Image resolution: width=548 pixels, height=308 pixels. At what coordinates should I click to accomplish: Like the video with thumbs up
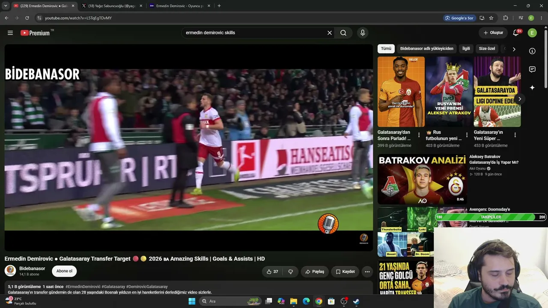coord(272,272)
